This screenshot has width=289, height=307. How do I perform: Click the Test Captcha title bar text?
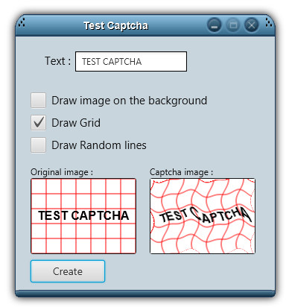(x=116, y=25)
